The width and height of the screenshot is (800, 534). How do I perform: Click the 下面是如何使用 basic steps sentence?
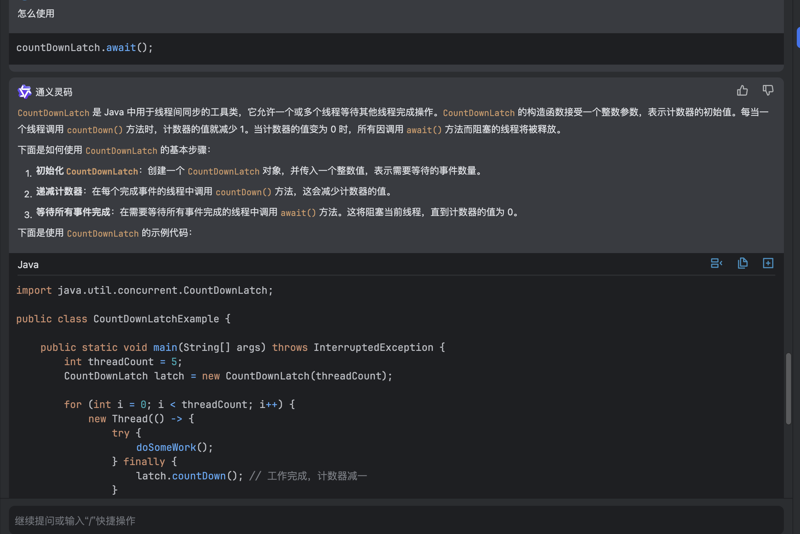(114, 150)
